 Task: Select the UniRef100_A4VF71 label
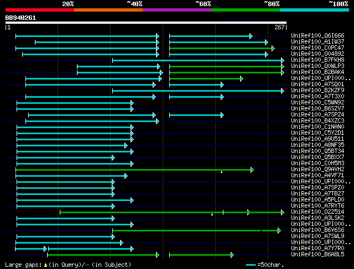(317, 176)
